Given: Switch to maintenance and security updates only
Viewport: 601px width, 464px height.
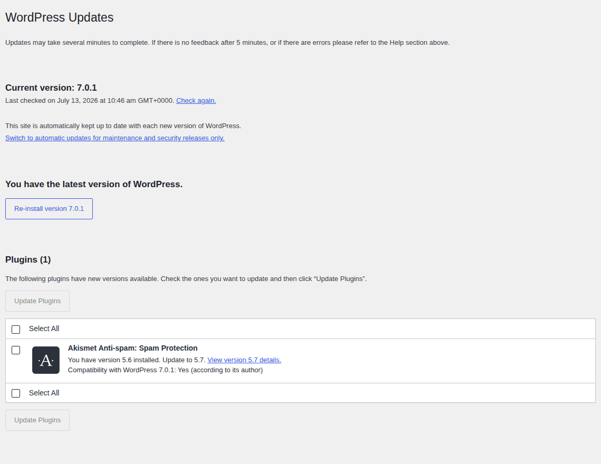Looking at the screenshot, I should (x=115, y=138).
